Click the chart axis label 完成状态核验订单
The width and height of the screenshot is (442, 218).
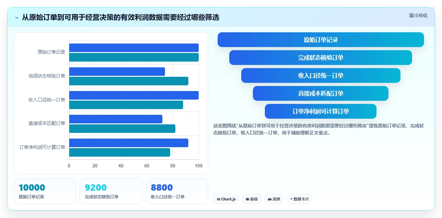(x=47, y=76)
